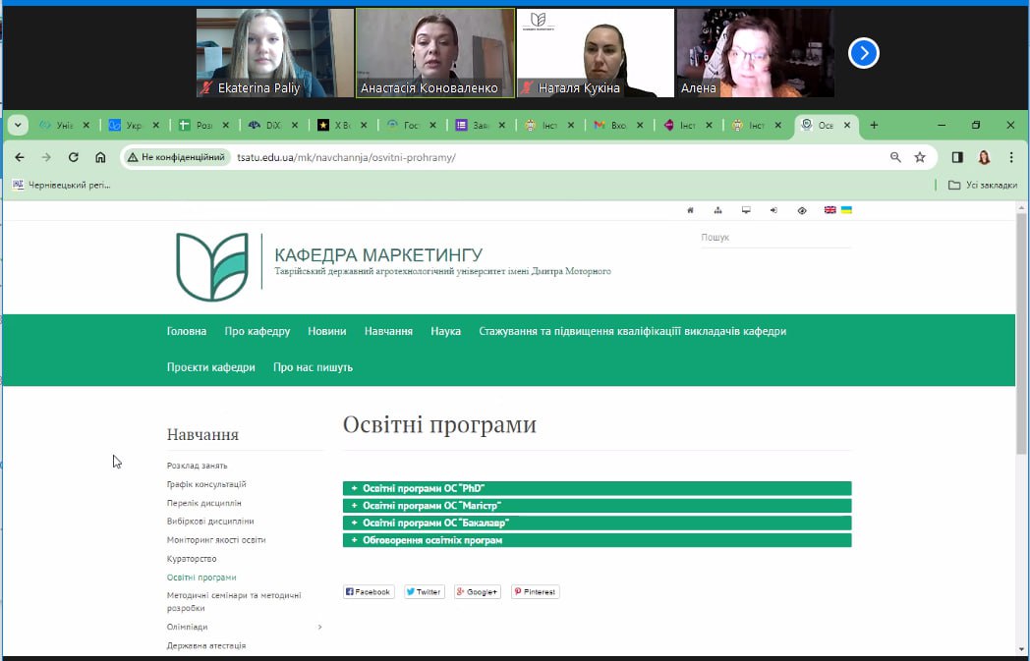Share the page via Google+ button
This screenshot has width=1030, height=661.
tap(478, 592)
